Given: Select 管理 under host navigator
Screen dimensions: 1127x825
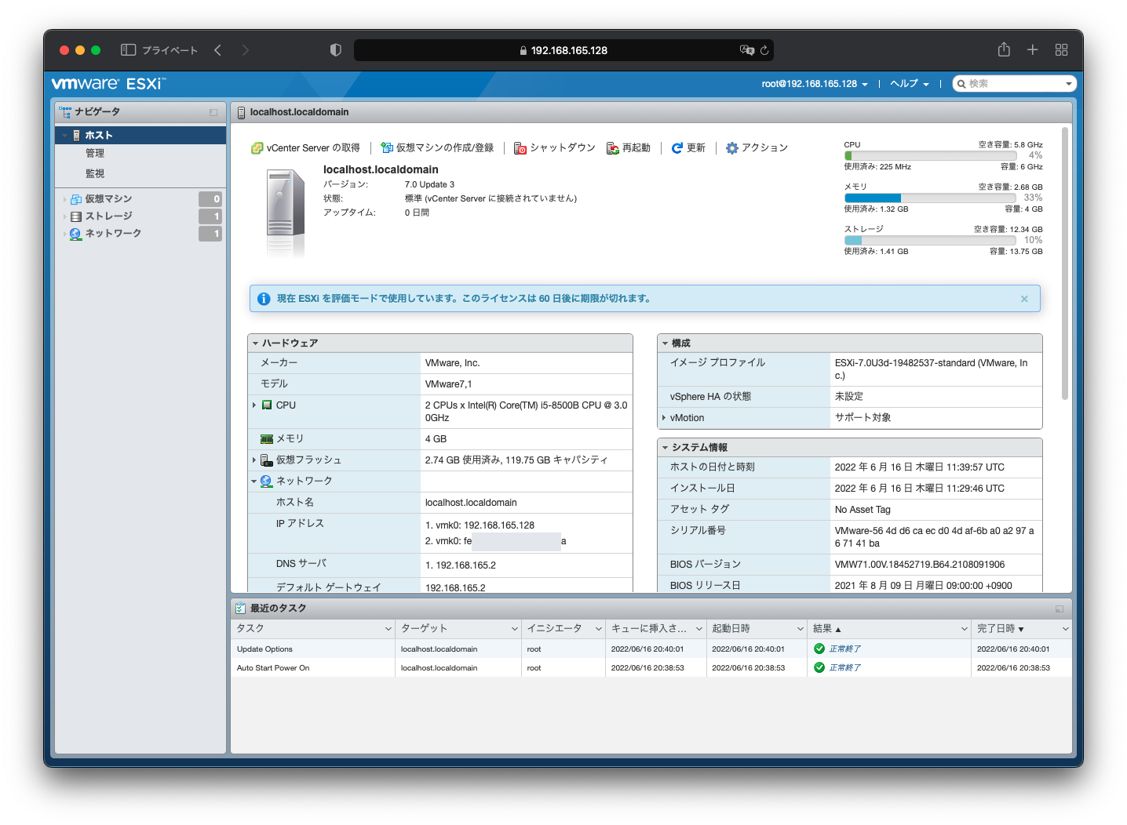Looking at the screenshot, I should (x=95, y=154).
